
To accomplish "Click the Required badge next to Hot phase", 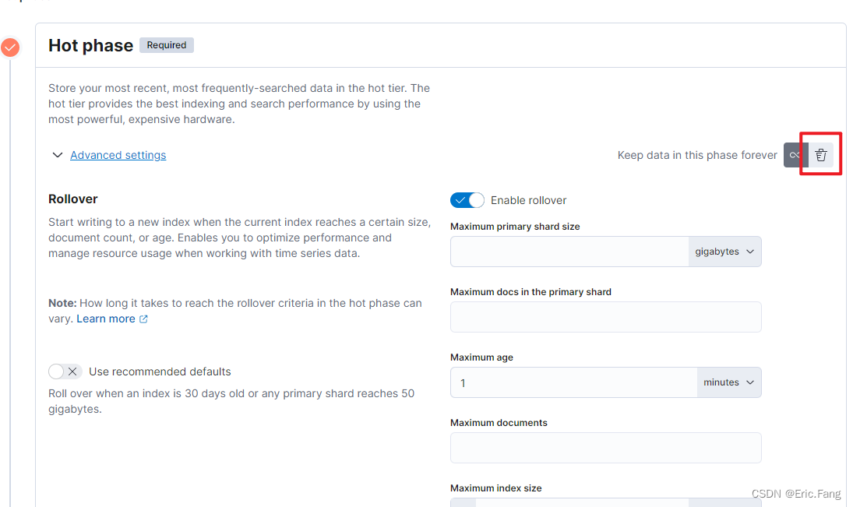I will click(x=166, y=44).
